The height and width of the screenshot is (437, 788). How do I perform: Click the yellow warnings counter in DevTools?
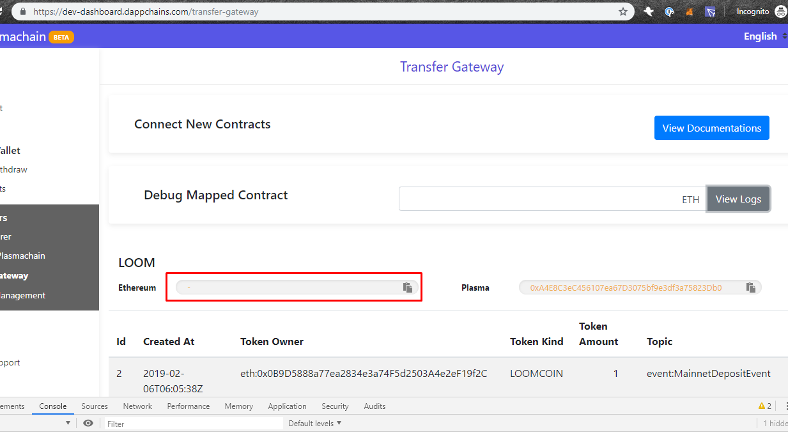coord(764,406)
